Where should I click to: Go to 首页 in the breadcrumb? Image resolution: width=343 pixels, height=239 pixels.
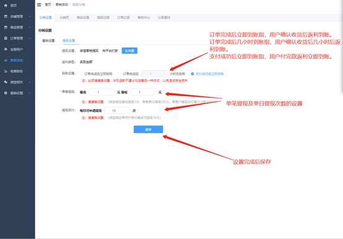point(48,4)
